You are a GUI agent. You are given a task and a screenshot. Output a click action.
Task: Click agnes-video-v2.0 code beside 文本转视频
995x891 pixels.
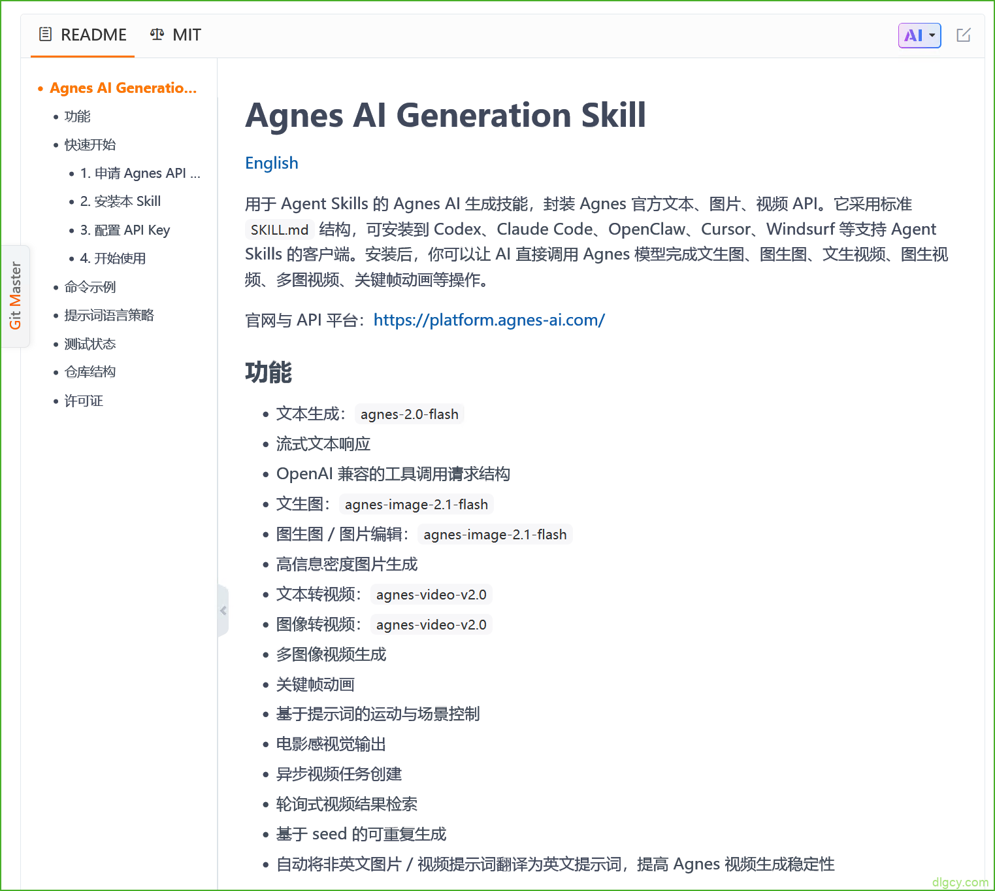click(431, 595)
